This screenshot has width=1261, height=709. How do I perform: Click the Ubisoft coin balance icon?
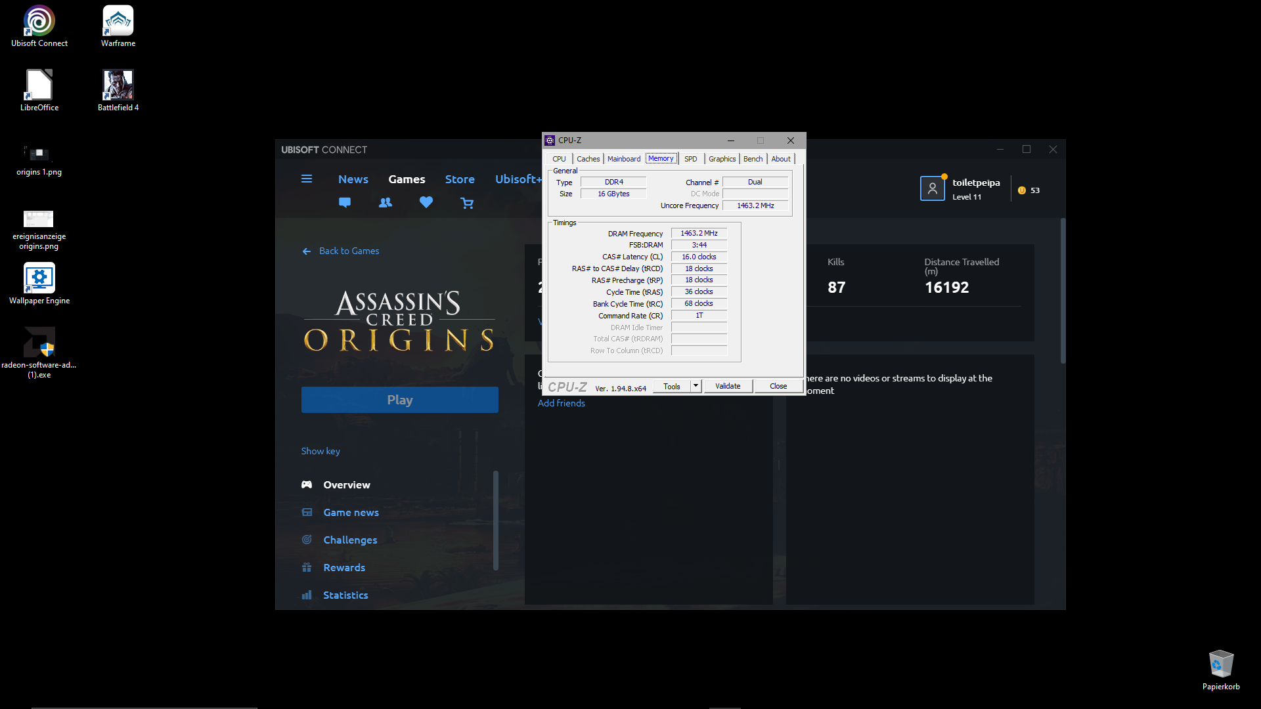[1022, 190]
